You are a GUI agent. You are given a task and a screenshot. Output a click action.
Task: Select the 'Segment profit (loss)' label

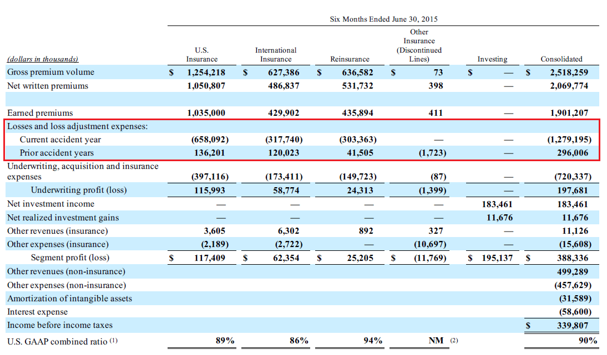pyautogui.click(x=70, y=258)
